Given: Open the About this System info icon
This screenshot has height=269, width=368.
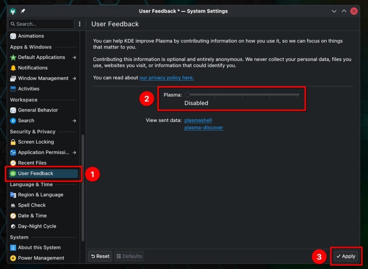Looking at the screenshot, I should click(13, 247).
